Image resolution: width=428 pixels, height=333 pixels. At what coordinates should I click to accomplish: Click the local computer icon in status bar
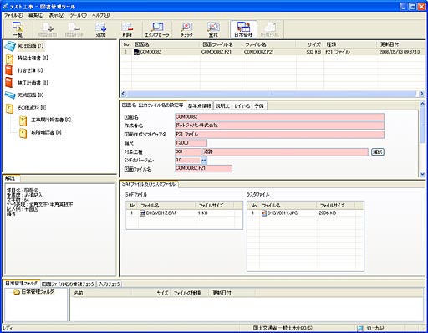(x=360, y=329)
